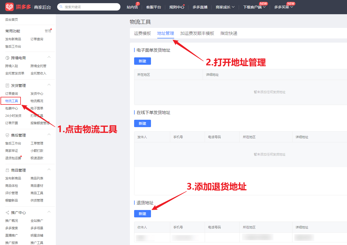
Task: Open 商品列表 link
Action: point(37,178)
